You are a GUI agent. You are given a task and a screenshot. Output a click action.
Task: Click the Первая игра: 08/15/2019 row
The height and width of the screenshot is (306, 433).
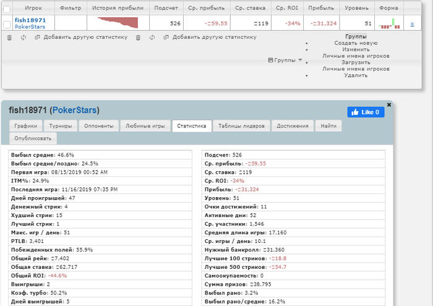(x=100, y=172)
